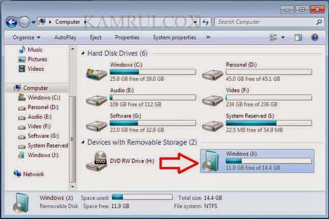Click the Refresh button by address bar
The height and width of the screenshot is (219, 329).
tap(206, 22)
